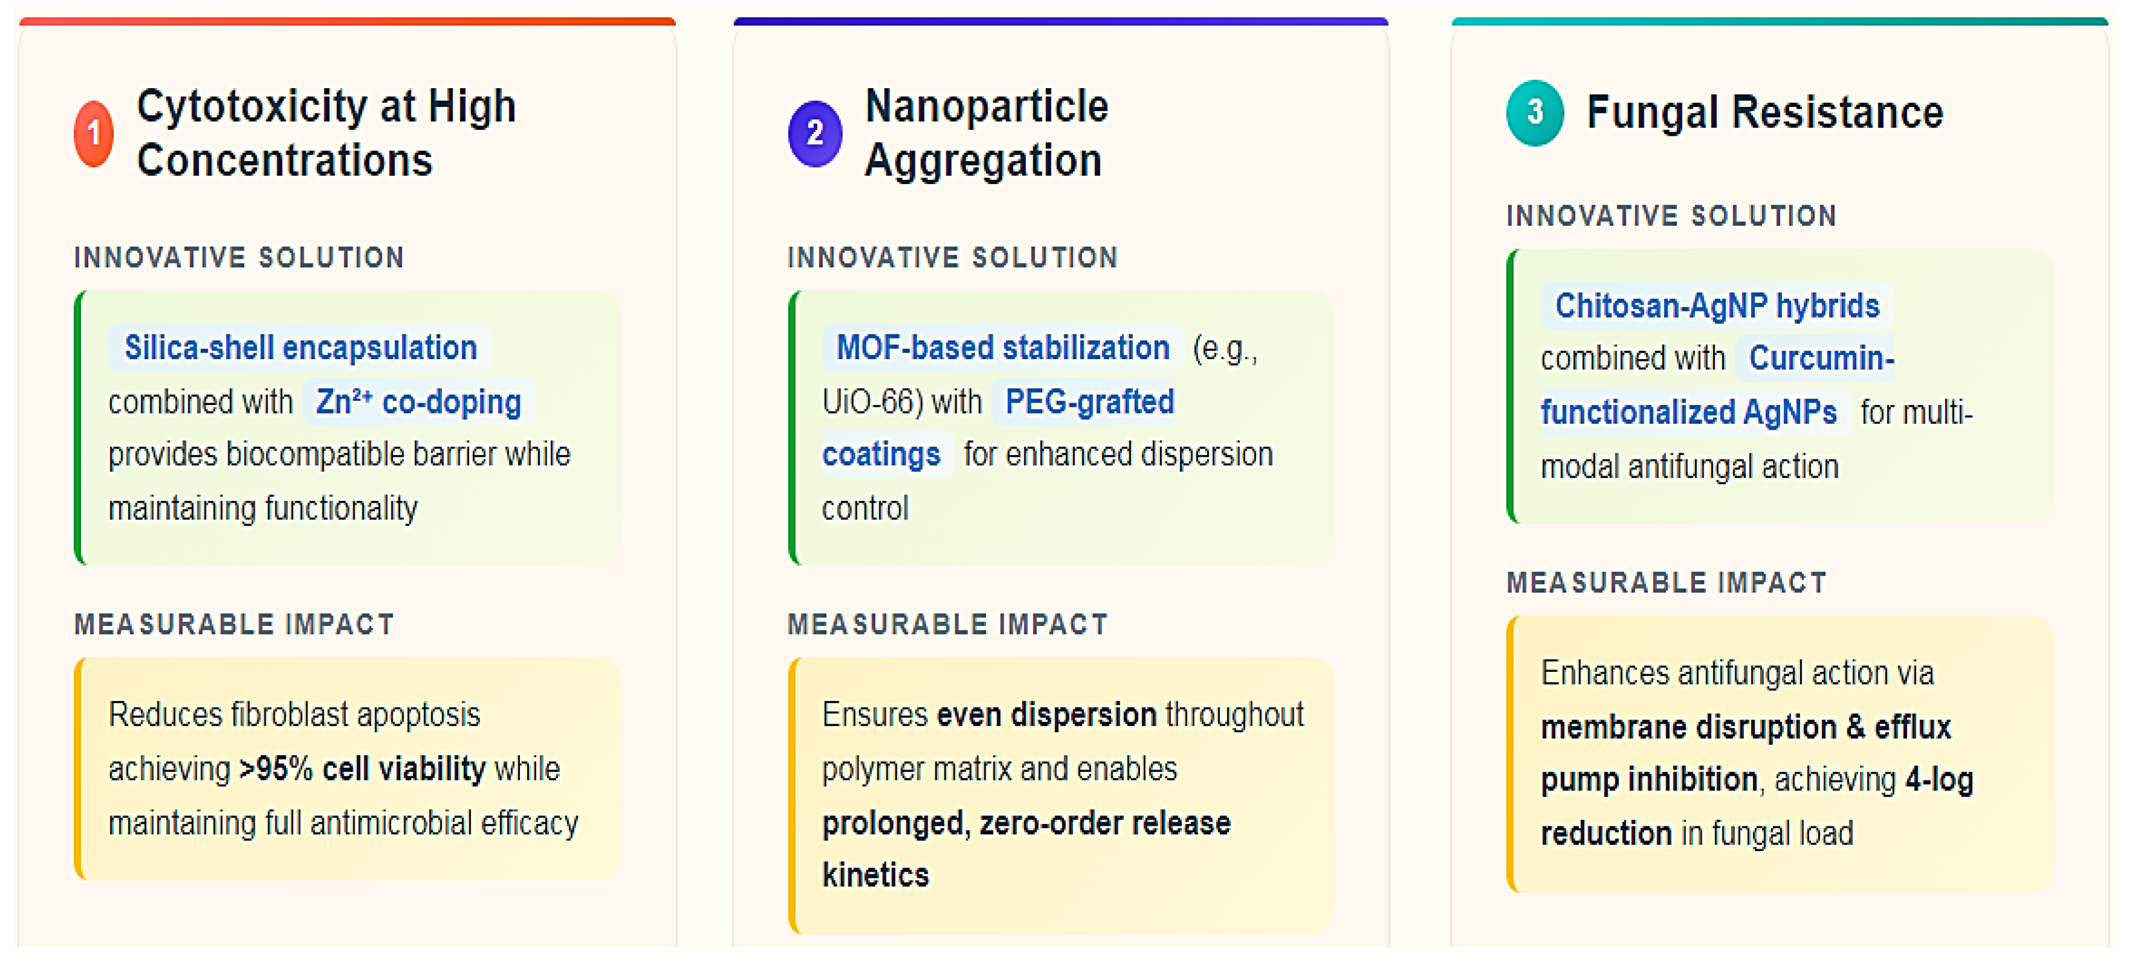Viewport: 2131px width, 970px height.
Task: Click the bold ">95% cell viability" text
Action: pos(362,770)
